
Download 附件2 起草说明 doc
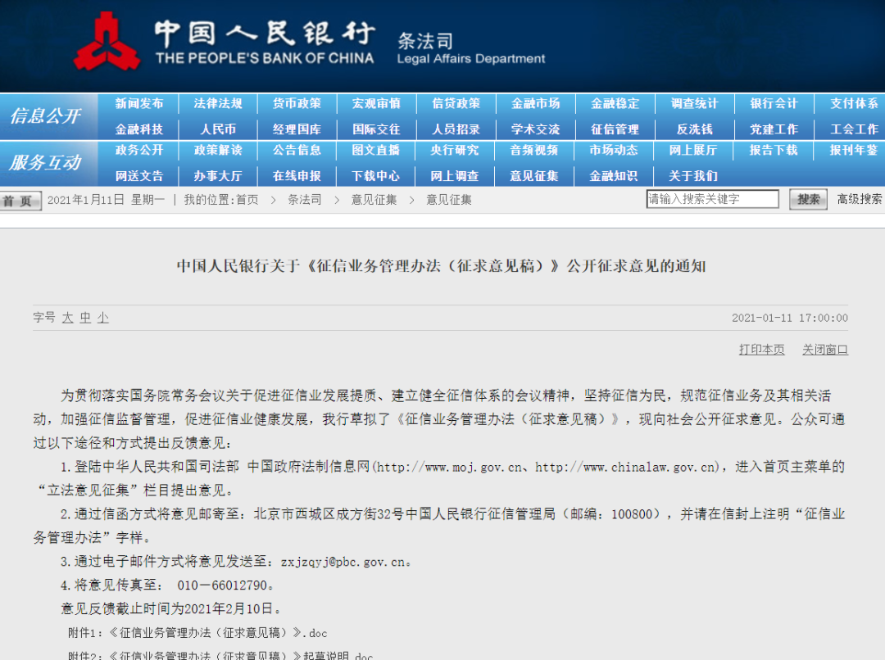220,655
